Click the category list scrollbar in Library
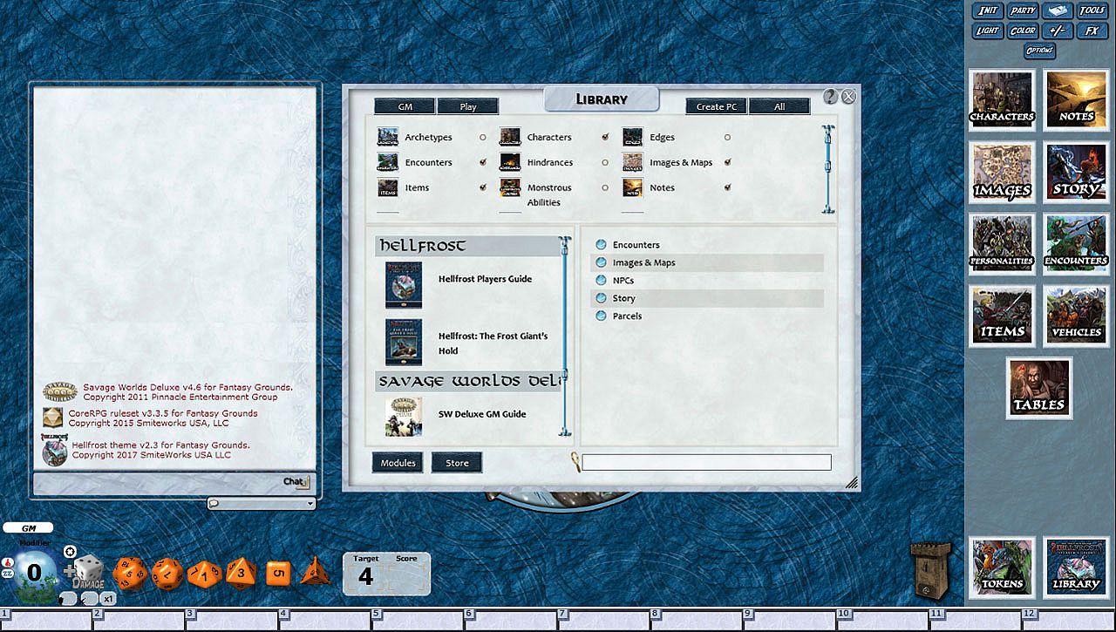The height and width of the screenshot is (632, 1116). 827,168
